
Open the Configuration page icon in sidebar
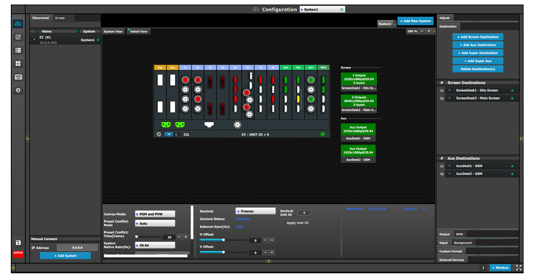point(18,24)
